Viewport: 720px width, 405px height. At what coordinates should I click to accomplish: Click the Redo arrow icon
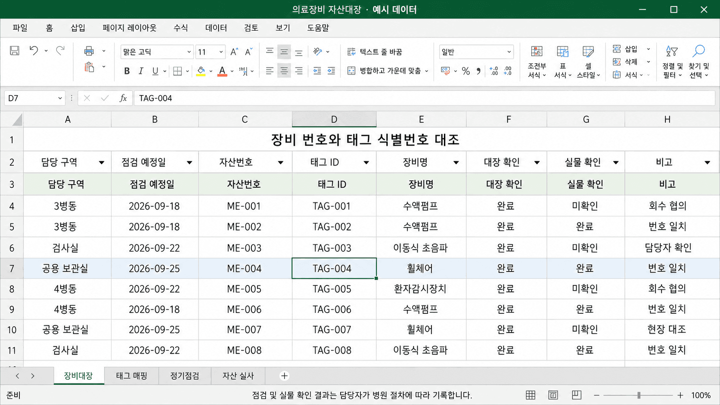pyautogui.click(x=60, y=51)
